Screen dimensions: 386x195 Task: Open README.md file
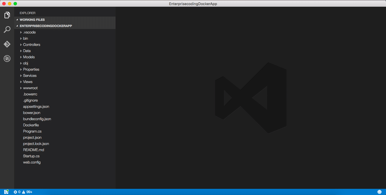click(34, 150)
